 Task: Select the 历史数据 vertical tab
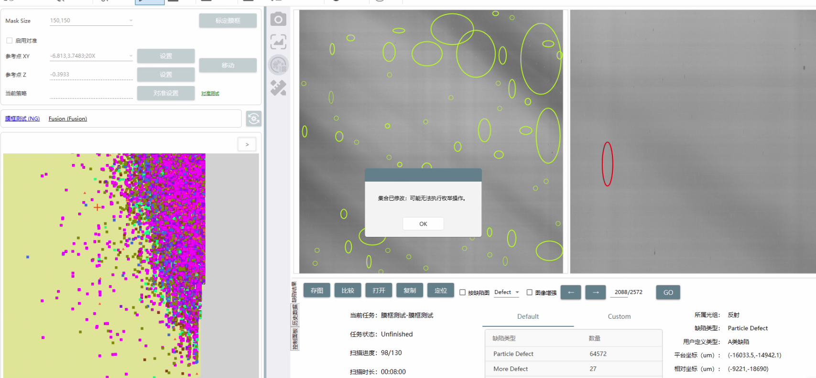[295, 315]
